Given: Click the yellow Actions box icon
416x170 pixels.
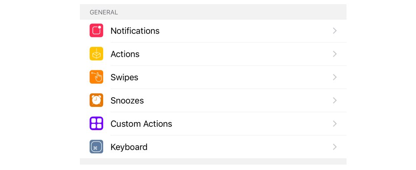Looking at the screenshot, I should (97, 54).
